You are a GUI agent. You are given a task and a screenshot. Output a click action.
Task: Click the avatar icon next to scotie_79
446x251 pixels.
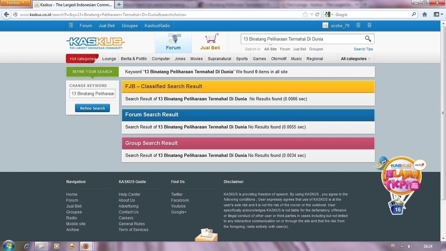325,25
